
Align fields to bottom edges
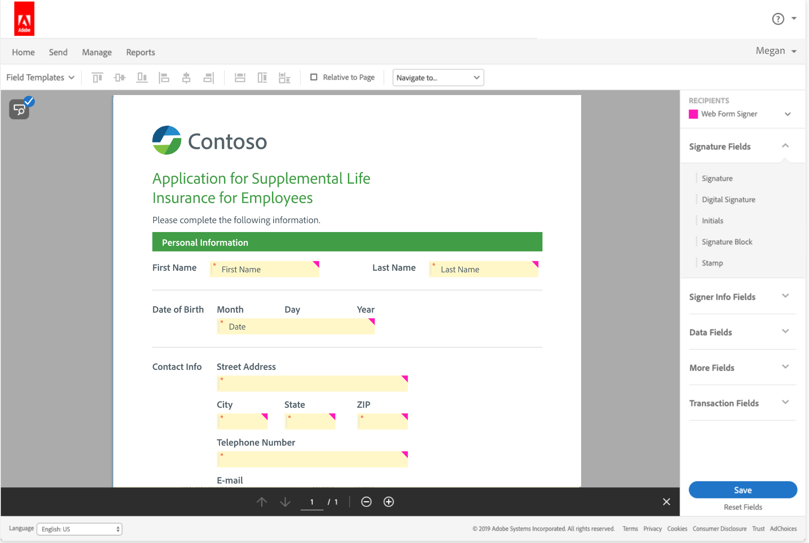point(142,77)
